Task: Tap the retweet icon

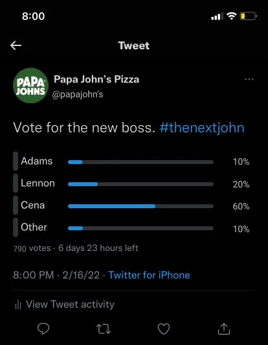Action: (104, 329)
